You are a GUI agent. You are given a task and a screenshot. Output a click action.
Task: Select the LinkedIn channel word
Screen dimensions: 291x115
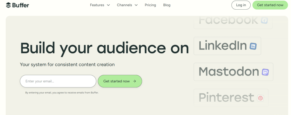(223, 46)
